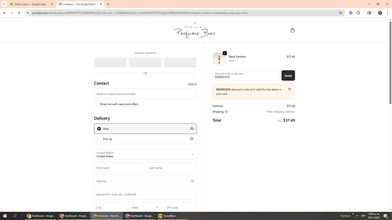The height and width of the screenshot is (220, 392).
Task: Click the Discount code or gift card field
Action: pos(246,76)
